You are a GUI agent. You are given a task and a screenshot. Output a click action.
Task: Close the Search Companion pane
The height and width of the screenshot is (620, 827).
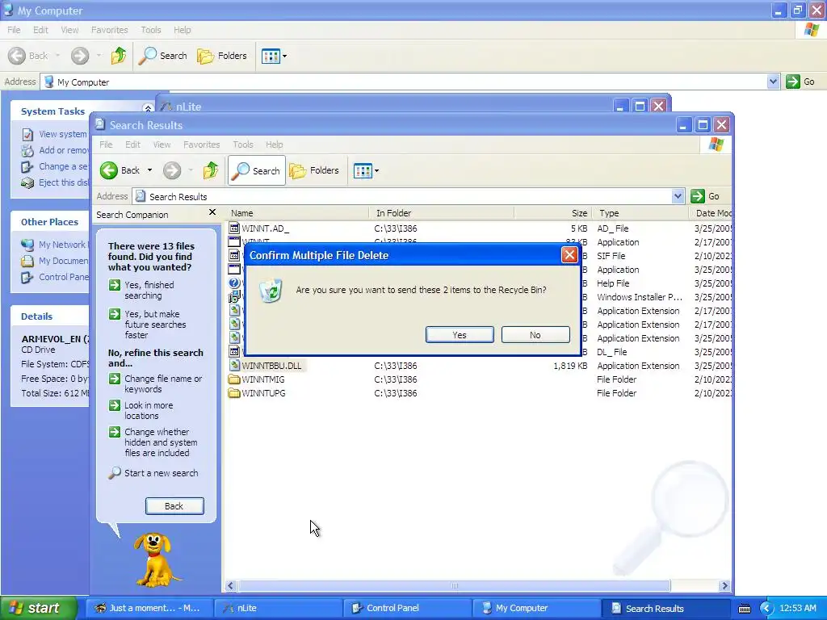212,212
